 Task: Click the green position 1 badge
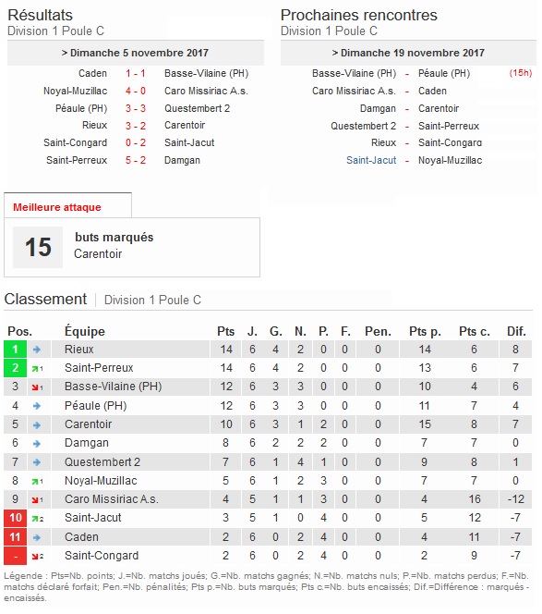coord(16,350)
